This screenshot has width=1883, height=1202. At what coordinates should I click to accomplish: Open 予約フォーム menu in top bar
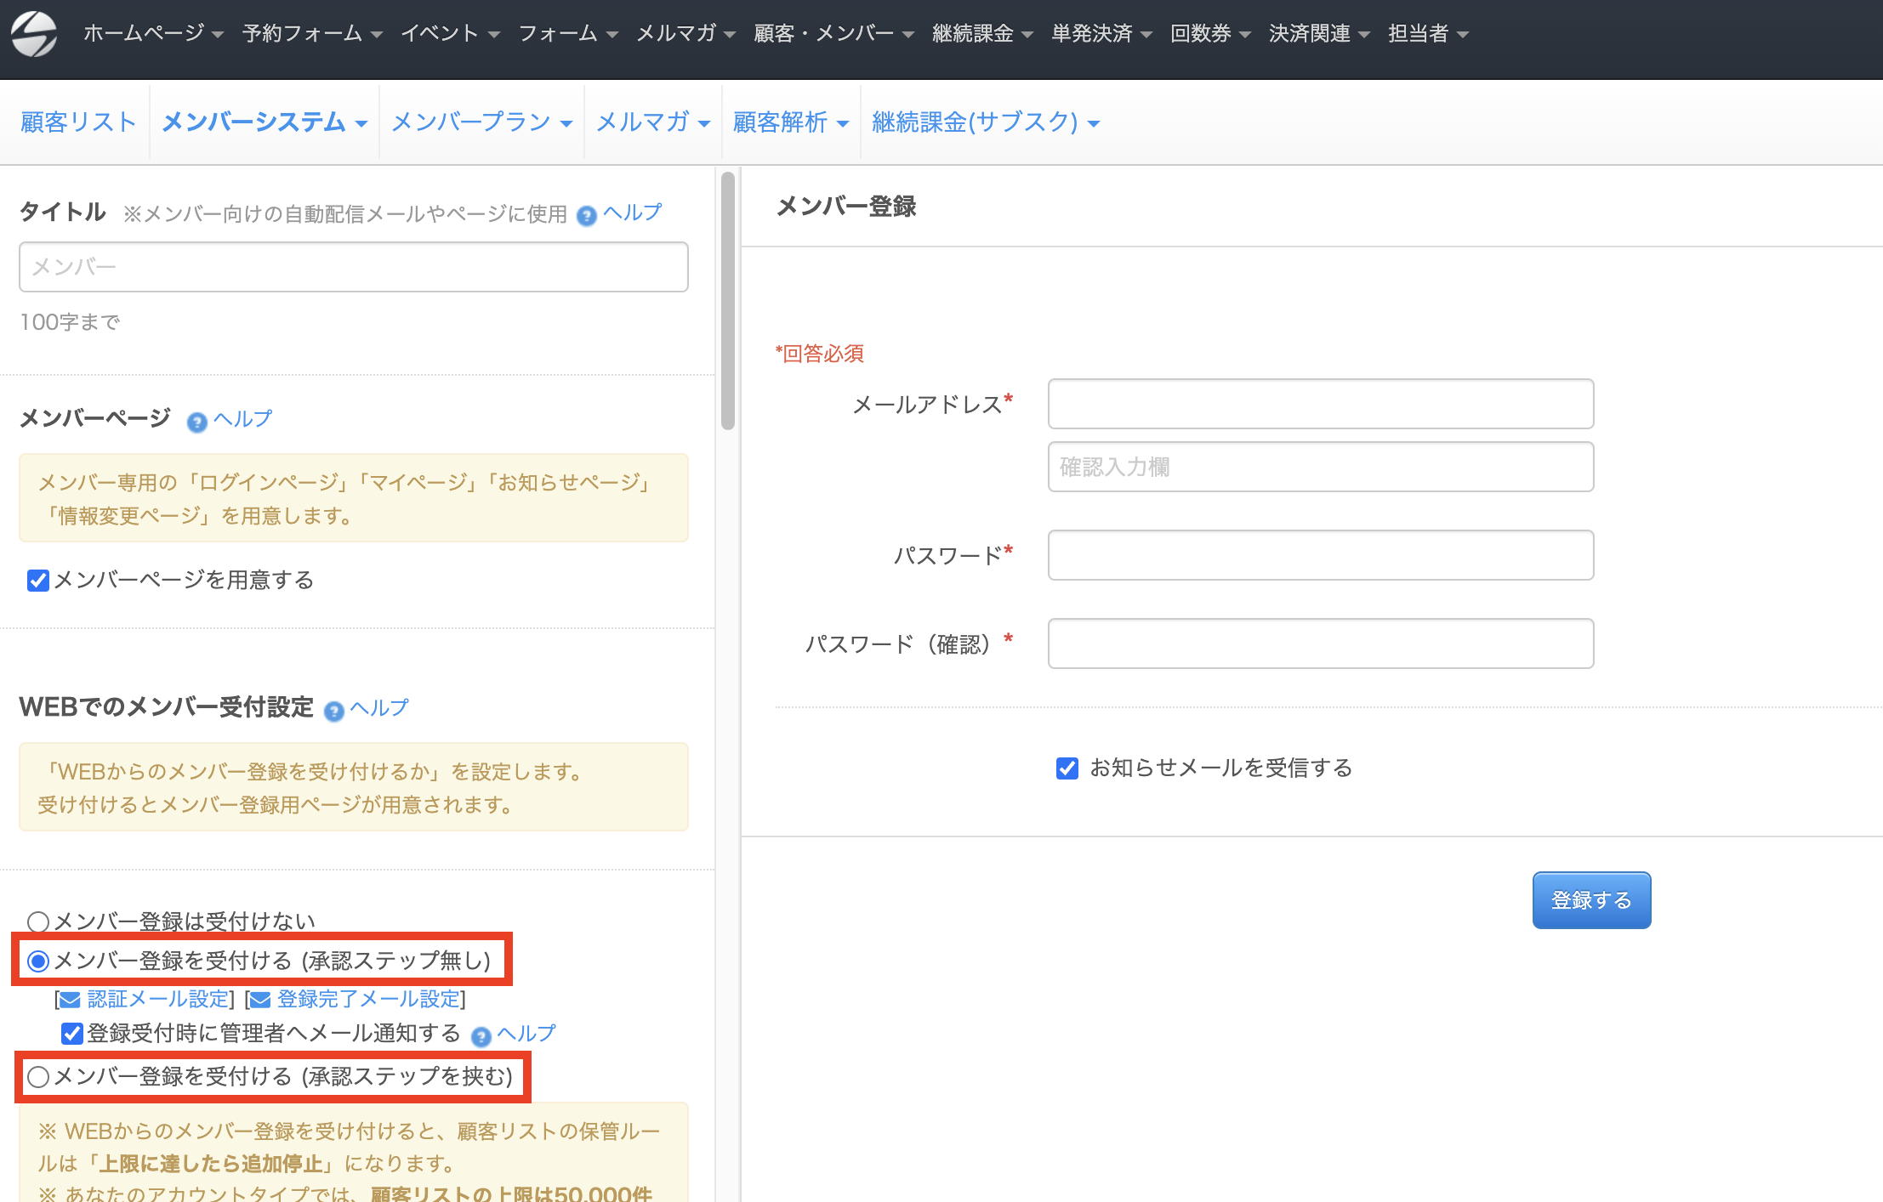312,34
